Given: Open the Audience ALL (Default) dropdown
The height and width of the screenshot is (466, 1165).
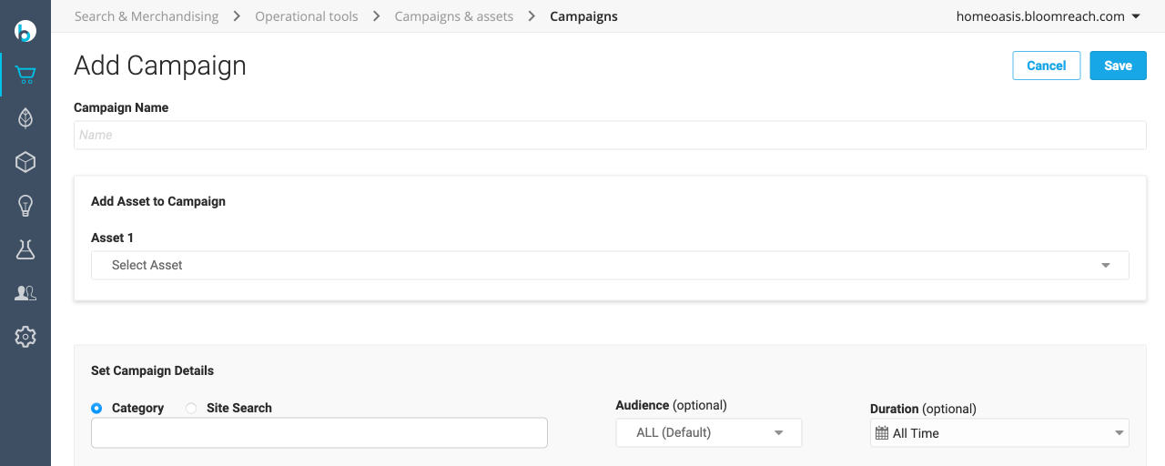Looking at the screenshot, I should coord(708,433).
